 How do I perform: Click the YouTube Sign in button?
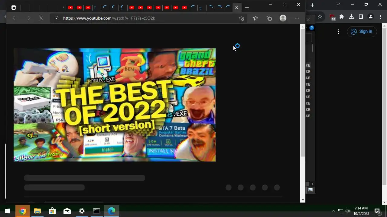362,31
